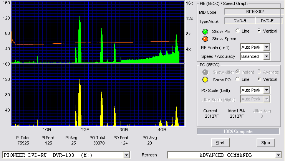Click the first DVD-R Type field
The height and width of the screenshot is (161, 285).
click(240, 21)
